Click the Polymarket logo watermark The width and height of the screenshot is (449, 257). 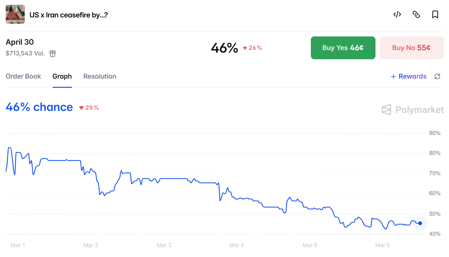point(413,110)
